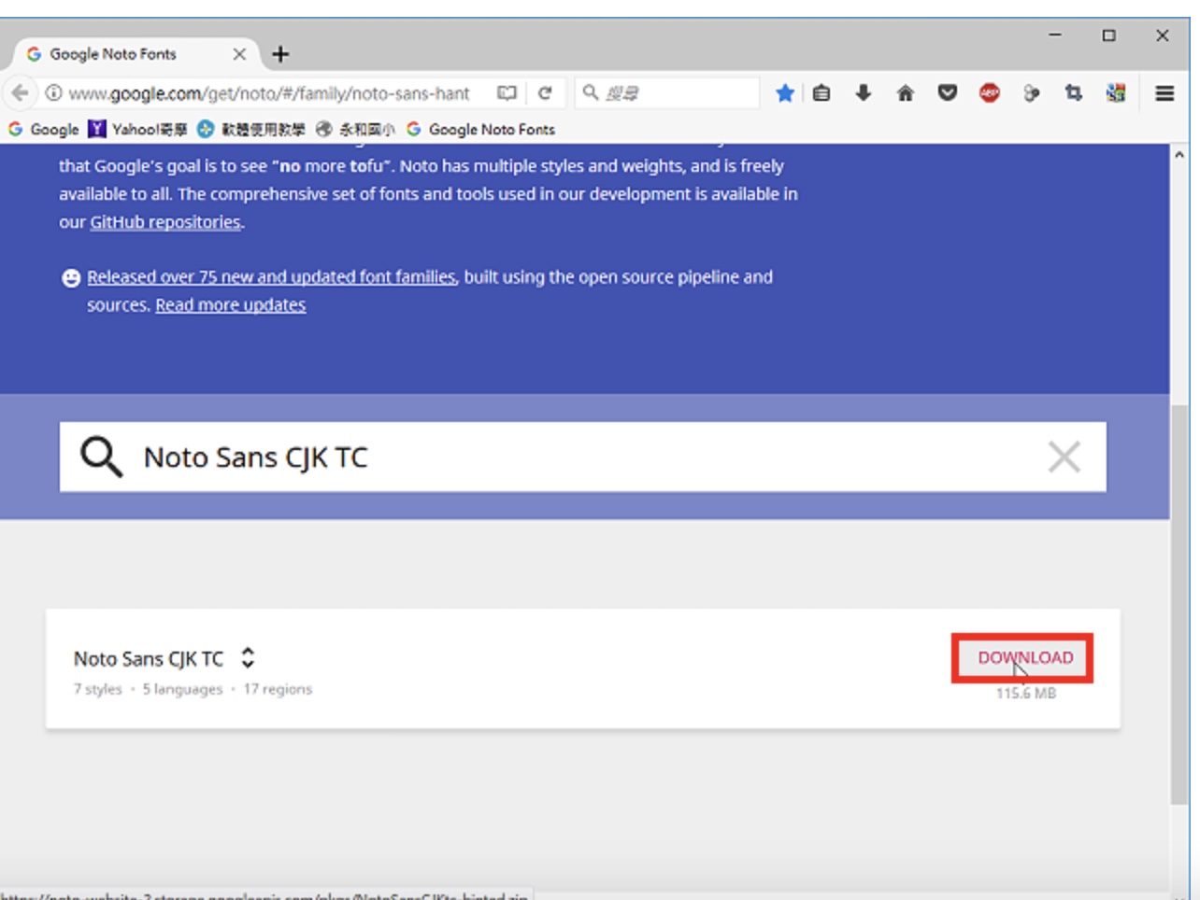The image size is (1200, 900).
Task: Open Google Noto Fonts bookmark in bookmarks bar
Action: (480, 130)
